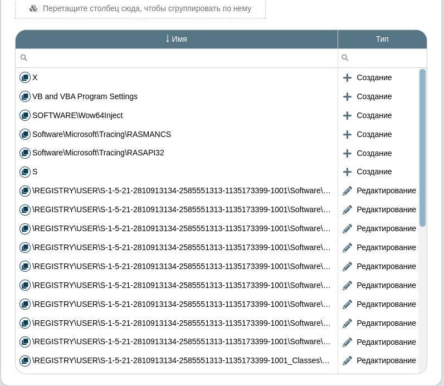Viewport: 444px width, 386px height.
Task: Click the sort arrow in Имя header
Action: coord(167,39)
